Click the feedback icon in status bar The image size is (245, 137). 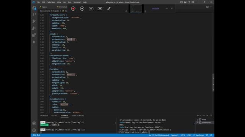[207, 135]
